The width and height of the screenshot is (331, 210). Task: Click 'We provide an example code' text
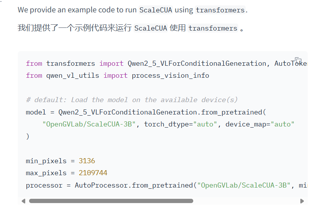(66, 10)
